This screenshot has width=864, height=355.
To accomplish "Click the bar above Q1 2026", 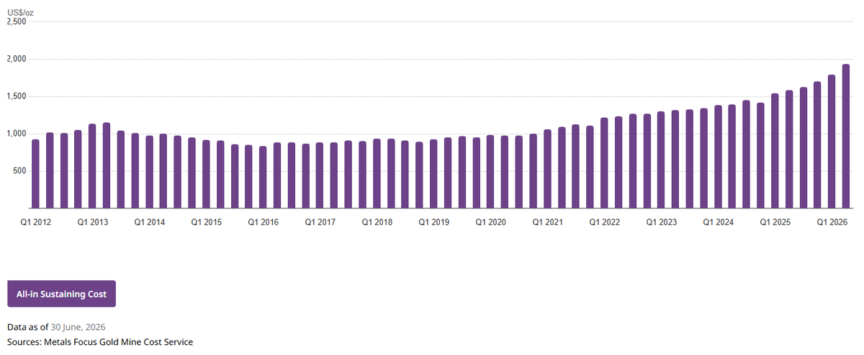I will tap(832, 142).
